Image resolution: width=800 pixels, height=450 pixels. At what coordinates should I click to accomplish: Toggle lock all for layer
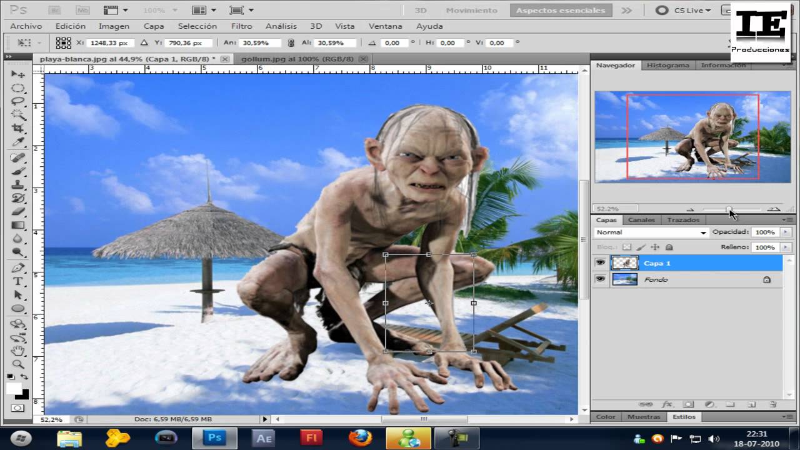coord(669,247)
